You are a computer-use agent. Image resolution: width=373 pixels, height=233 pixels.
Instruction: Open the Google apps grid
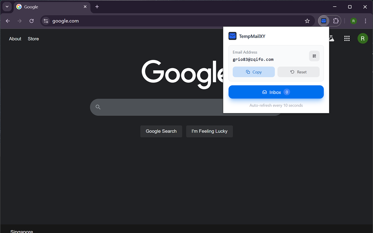point(347,38)
